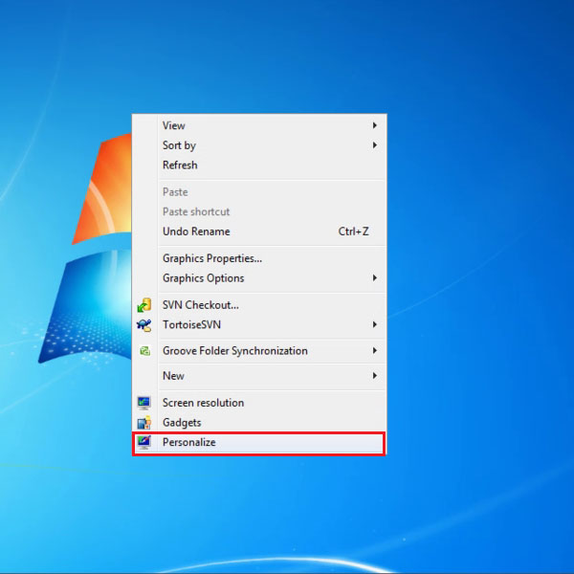Click the Groove Folder Synchronization icon

pos(144,351)
